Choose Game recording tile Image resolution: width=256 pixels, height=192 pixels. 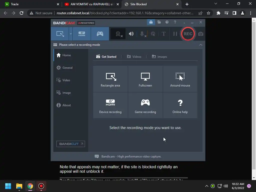pyautogui.click(x=145, y=105)
